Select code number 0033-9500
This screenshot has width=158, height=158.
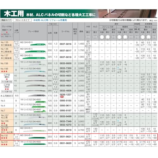65,64
